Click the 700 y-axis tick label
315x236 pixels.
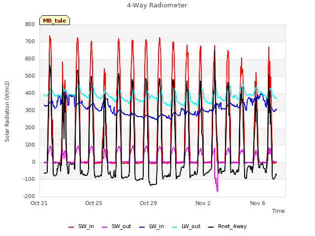pos(30,41)
